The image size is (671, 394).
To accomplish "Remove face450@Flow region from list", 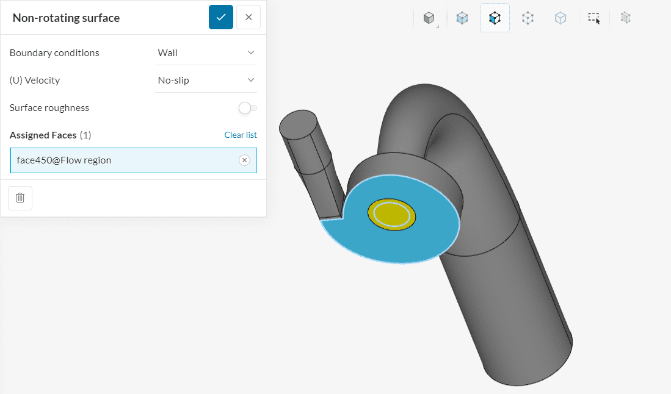I will point(244,160).
